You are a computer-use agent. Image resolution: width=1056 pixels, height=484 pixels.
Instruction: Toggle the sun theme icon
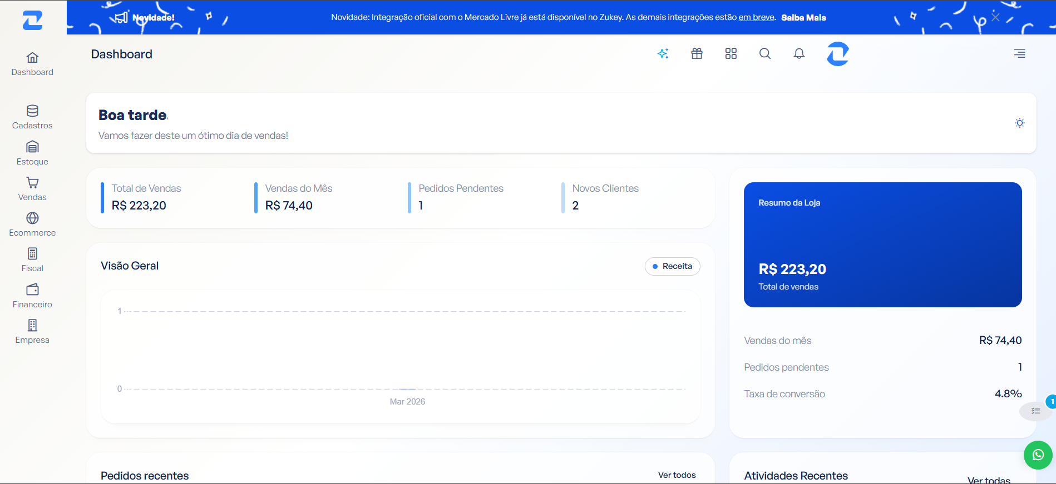[x=1019, y=123]
